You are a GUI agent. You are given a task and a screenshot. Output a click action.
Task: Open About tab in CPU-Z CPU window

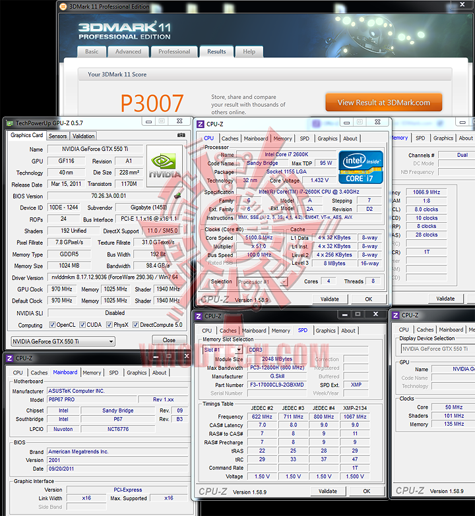(350, 138)
